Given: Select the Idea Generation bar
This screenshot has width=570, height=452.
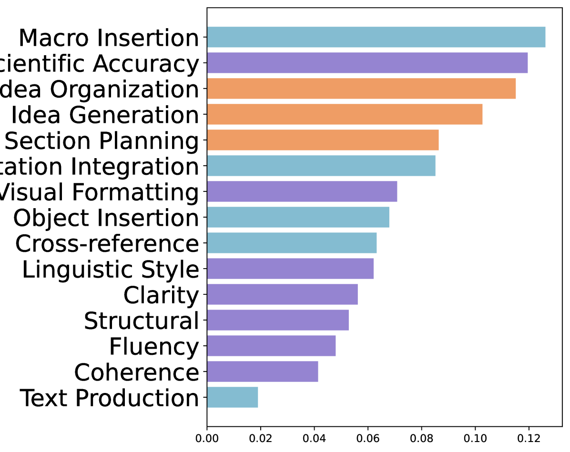Looking at the screenshot, I should point(345,114).
